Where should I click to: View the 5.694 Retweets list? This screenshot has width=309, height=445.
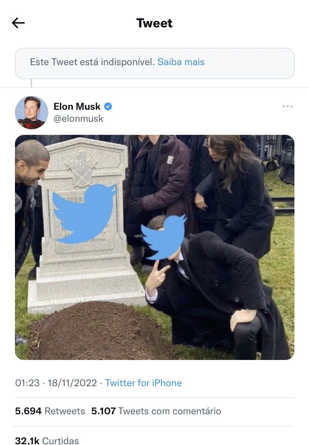pos(50,411)
